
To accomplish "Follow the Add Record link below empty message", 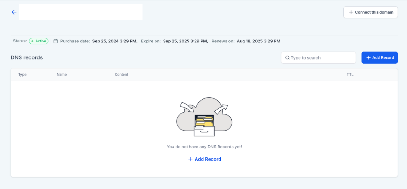I will pos(208,159).
